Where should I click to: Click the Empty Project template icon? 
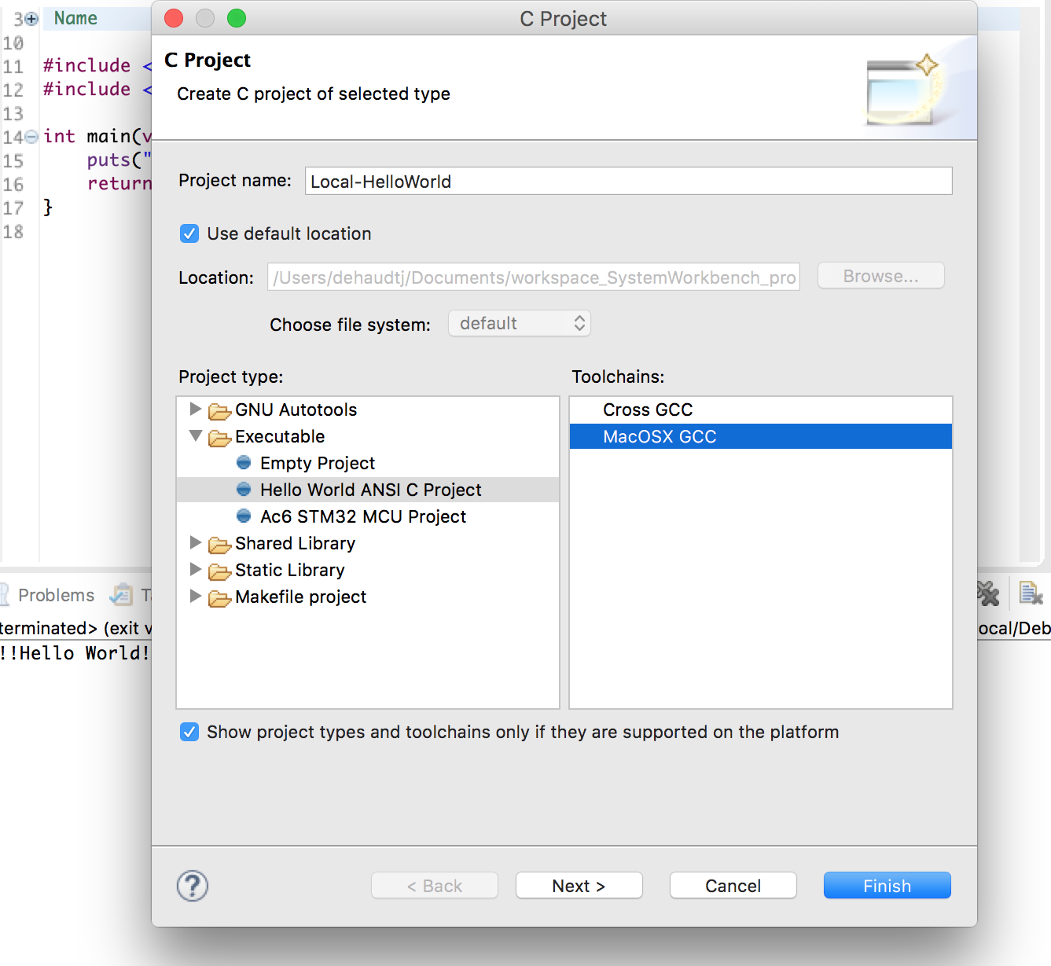pyautogui.click(x=244, y=463)
